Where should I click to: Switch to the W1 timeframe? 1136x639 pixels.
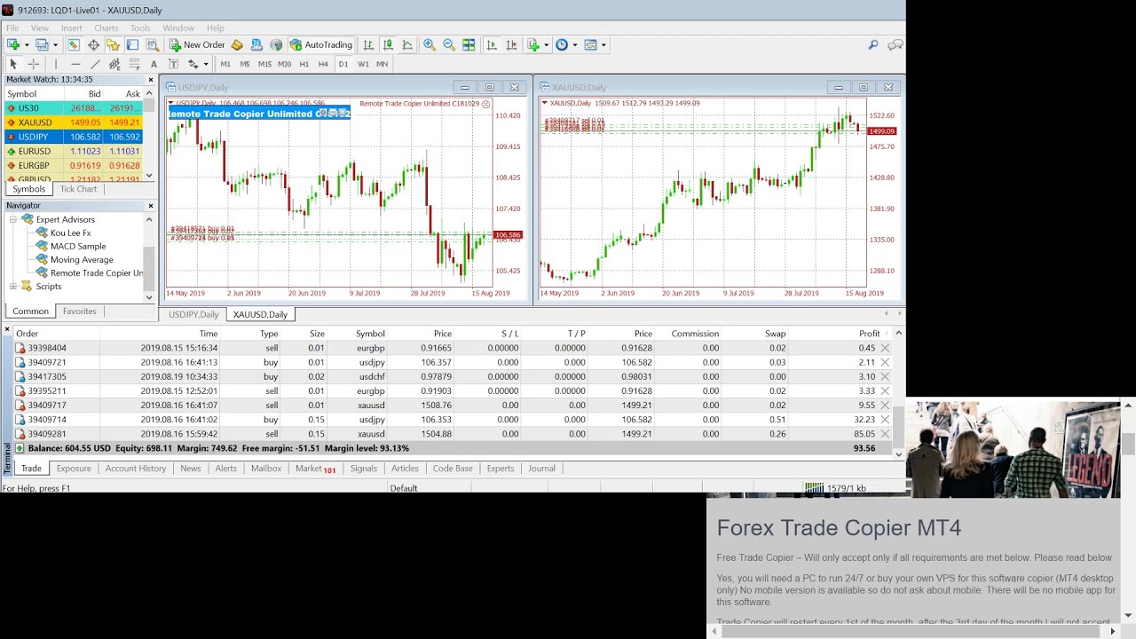(x=363, y=64)
